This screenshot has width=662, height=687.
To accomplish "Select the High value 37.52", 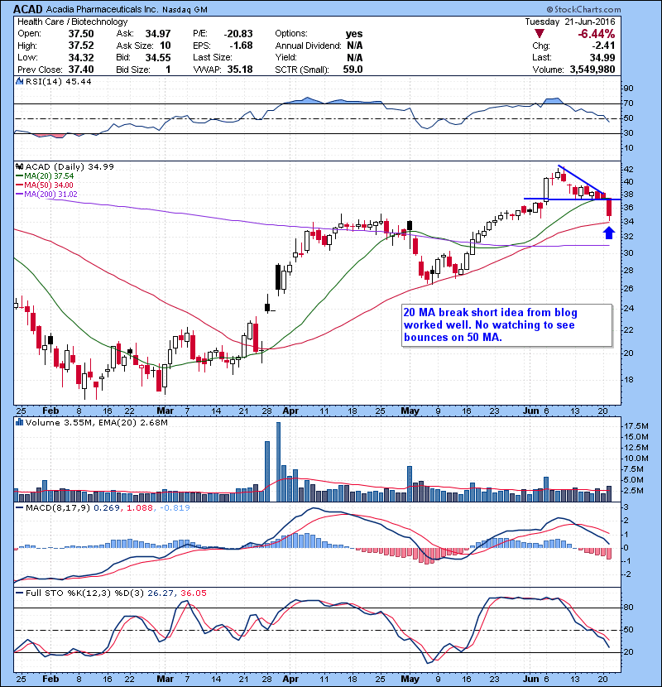I will 80,46.
